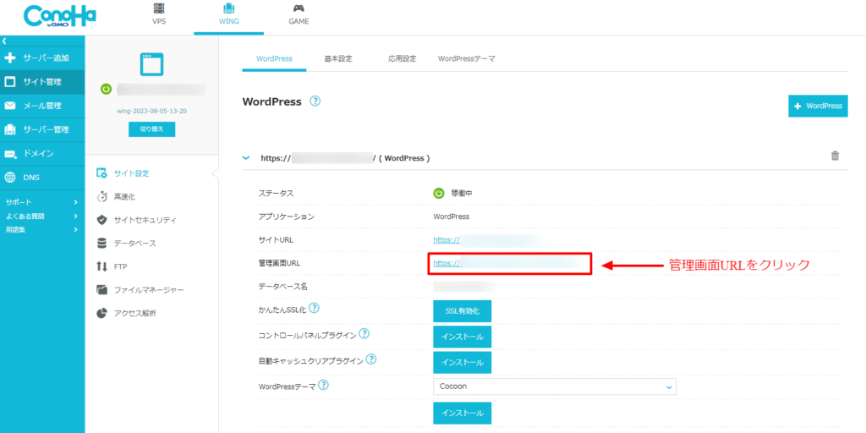The height and width of the screenshot is (433, 866).
Task: Open サーバー管理 in the sidebar
Action: click(x=42, y=129)
